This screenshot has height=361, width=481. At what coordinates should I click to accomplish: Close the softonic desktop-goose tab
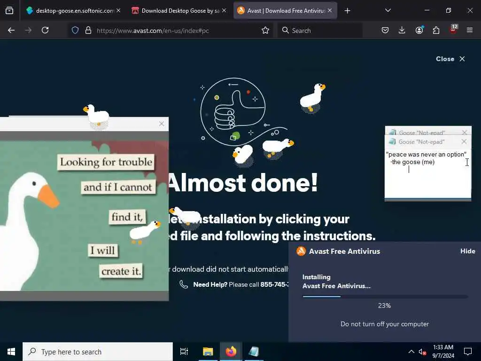point(118,10)
